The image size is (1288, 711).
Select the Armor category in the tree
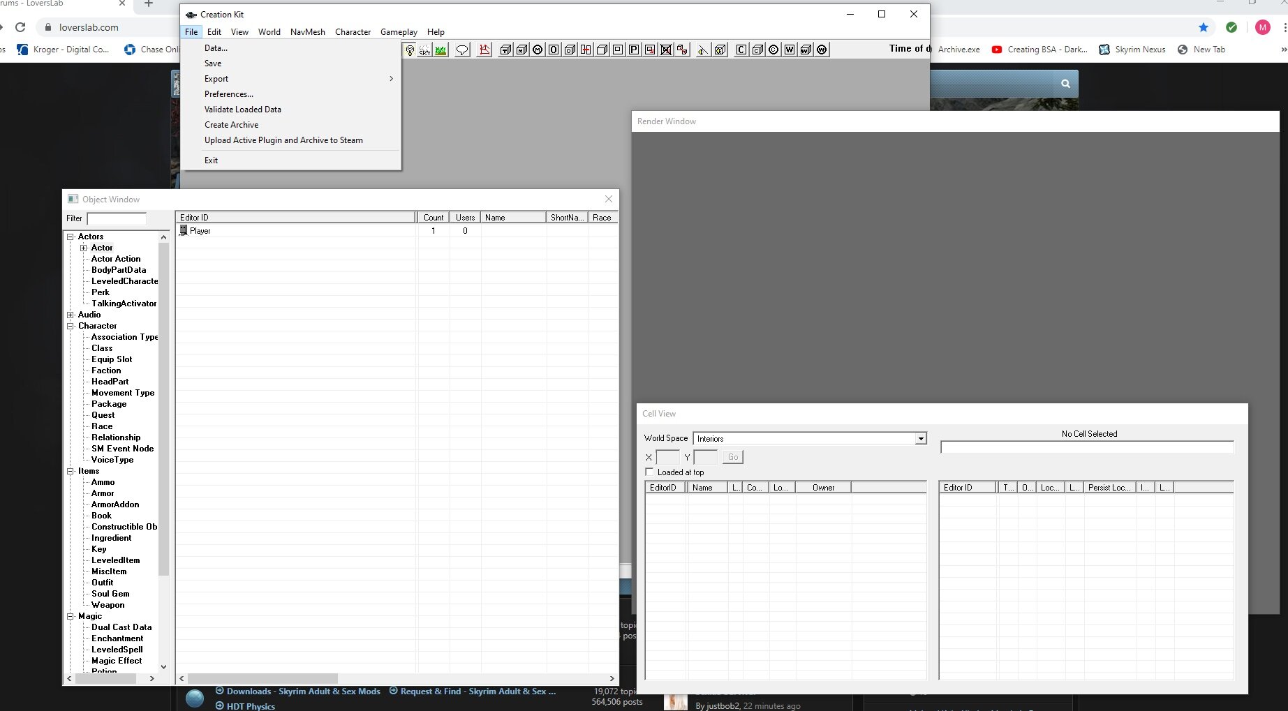(x=103, y=493)
